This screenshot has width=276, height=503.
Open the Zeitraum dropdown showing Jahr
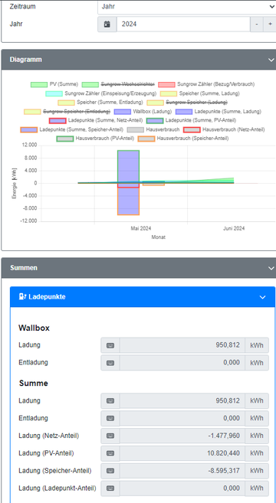pyautogui.click(x=186, y=7)
